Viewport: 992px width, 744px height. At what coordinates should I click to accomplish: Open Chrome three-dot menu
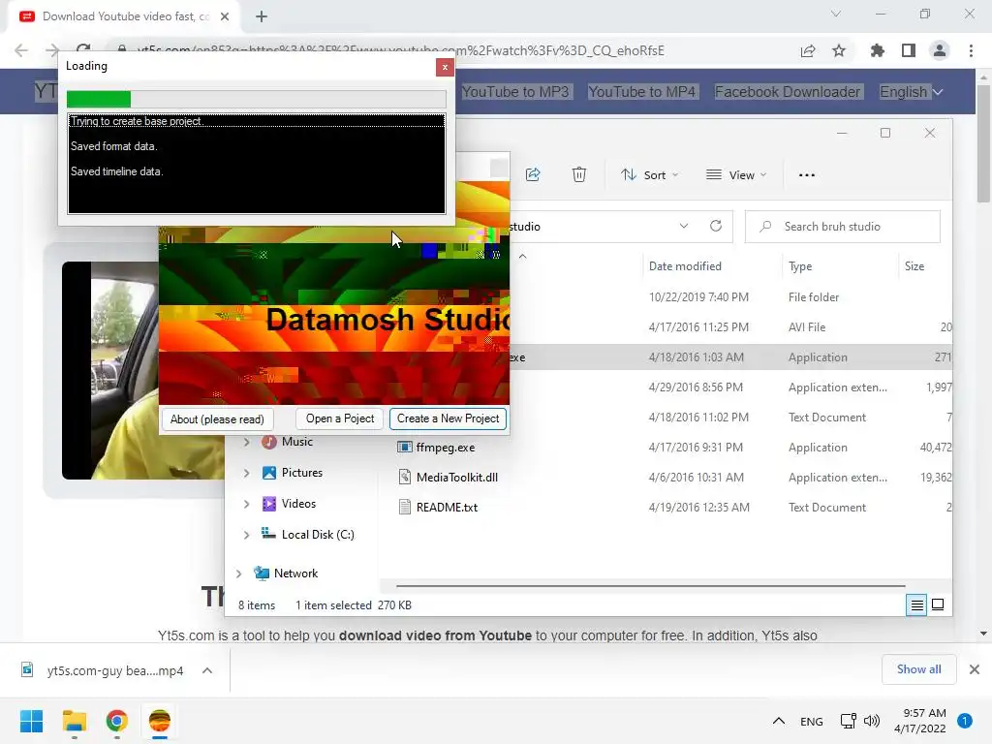click(971, 50)
